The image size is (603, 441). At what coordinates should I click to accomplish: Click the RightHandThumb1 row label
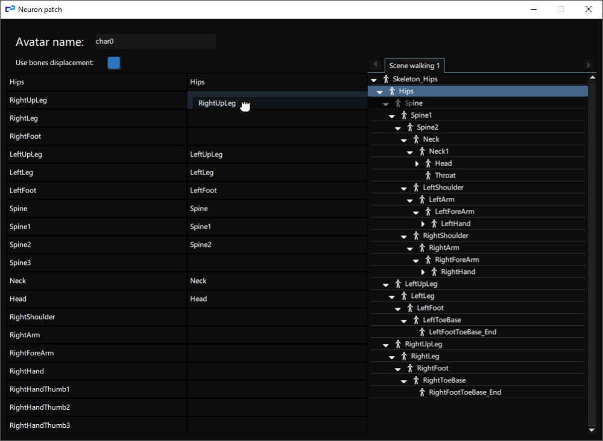pyautogui.click(x=40, y=390)
